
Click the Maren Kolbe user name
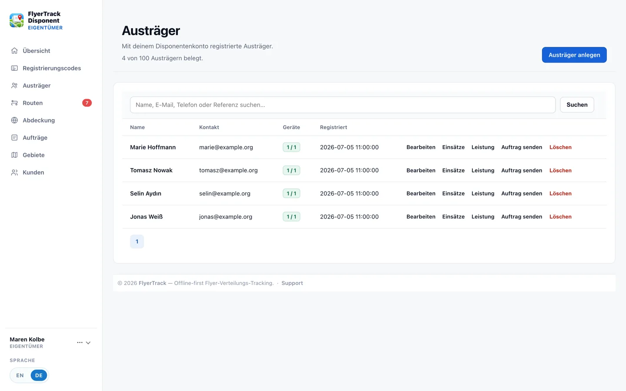coord(27,339)
